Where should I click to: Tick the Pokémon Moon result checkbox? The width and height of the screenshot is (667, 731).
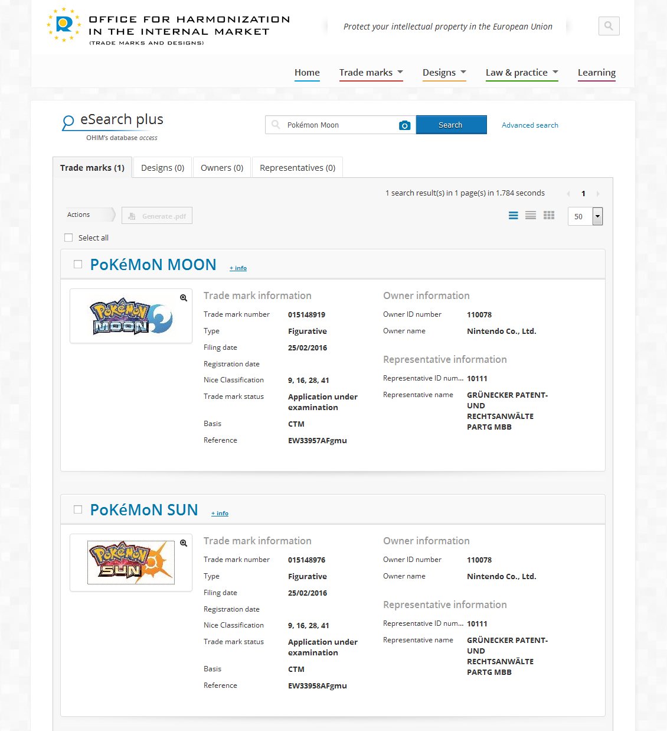point(78,264)
